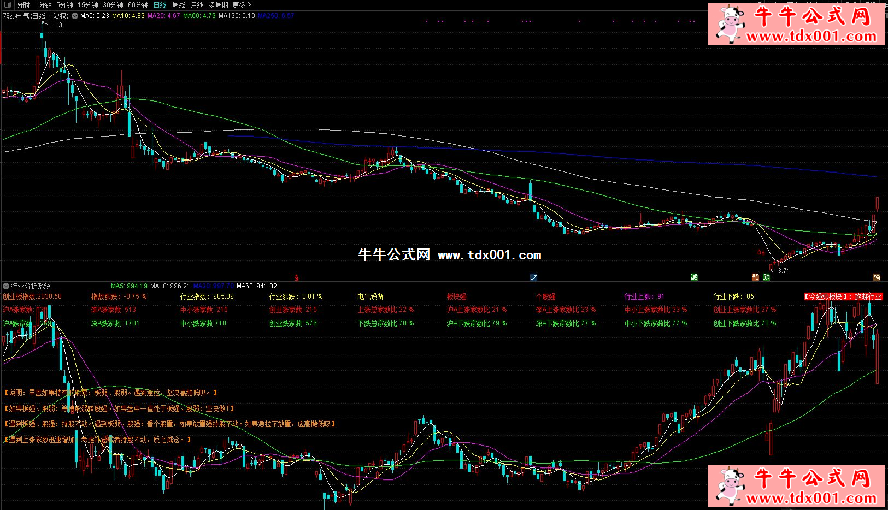Select the 日线 daily chart tab
Image resolution: width=888 pixels, height=510 pixels.
coord(160,5)
